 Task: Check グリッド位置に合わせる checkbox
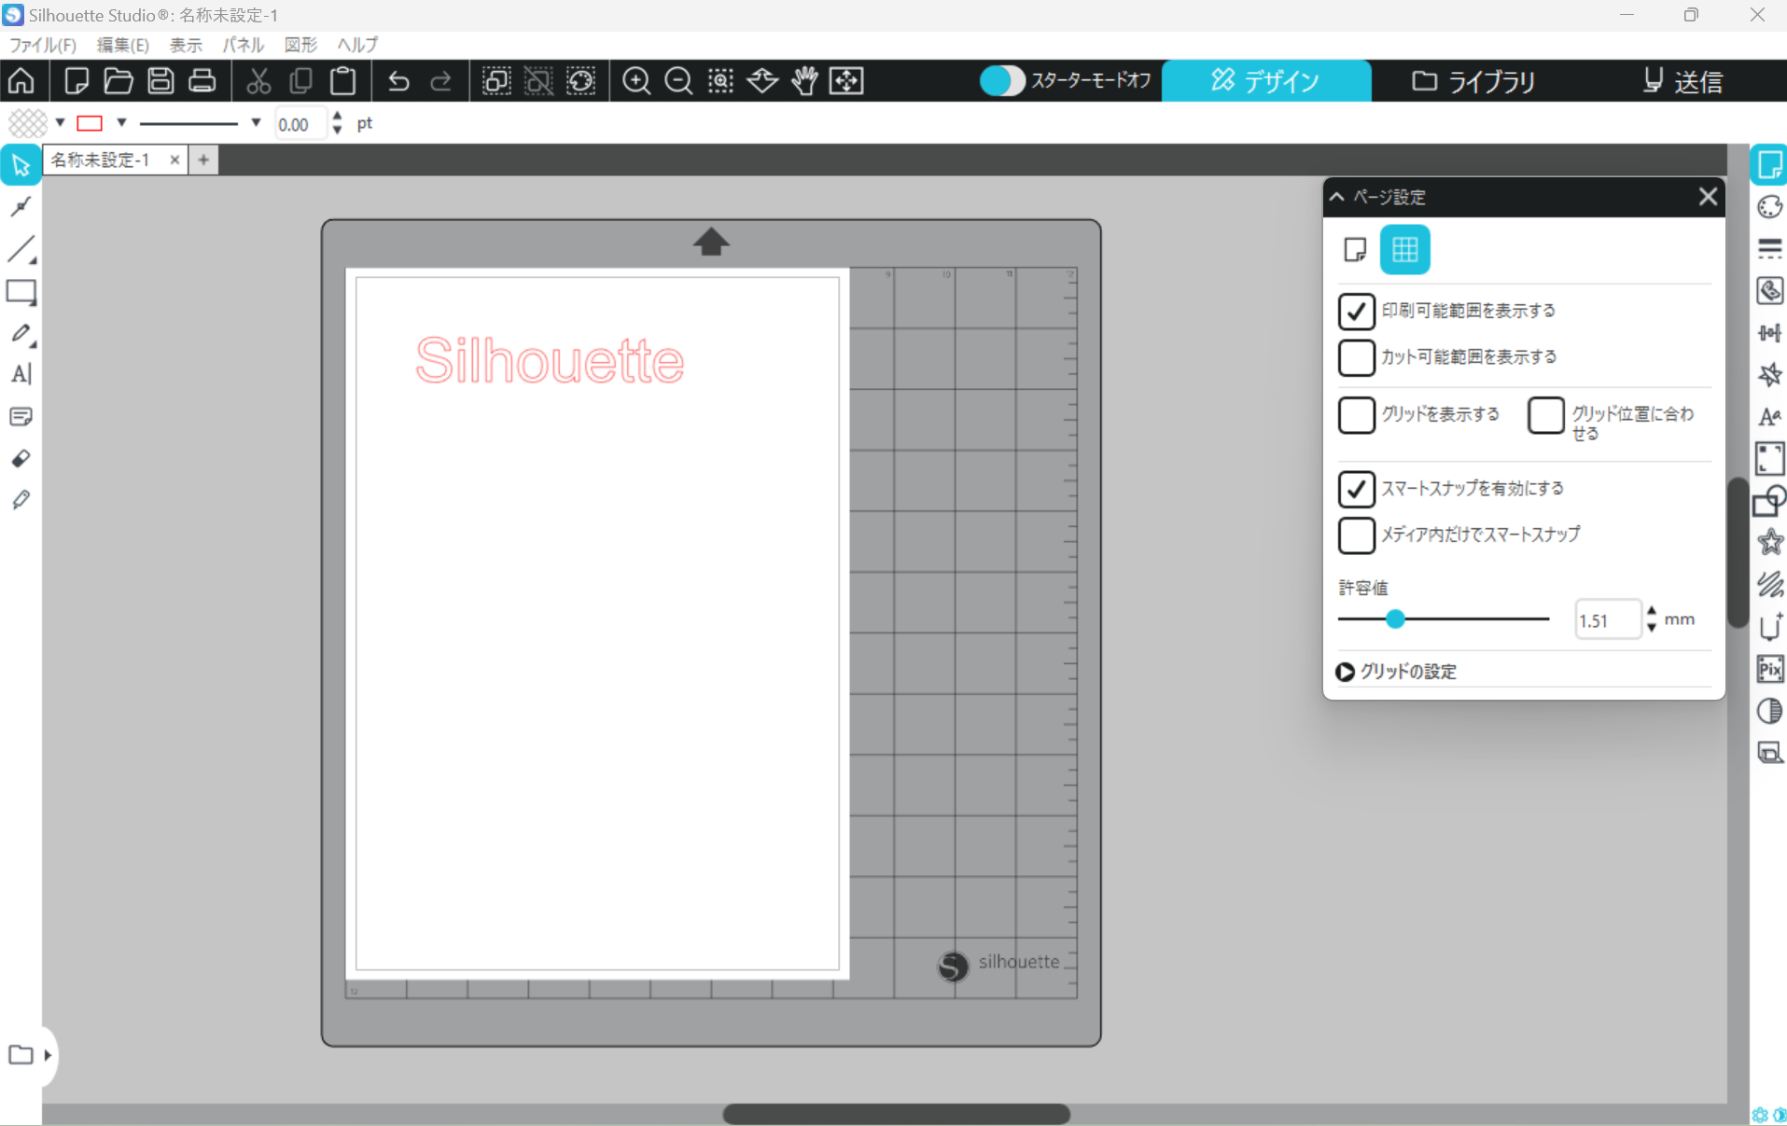coord(1545,415)
